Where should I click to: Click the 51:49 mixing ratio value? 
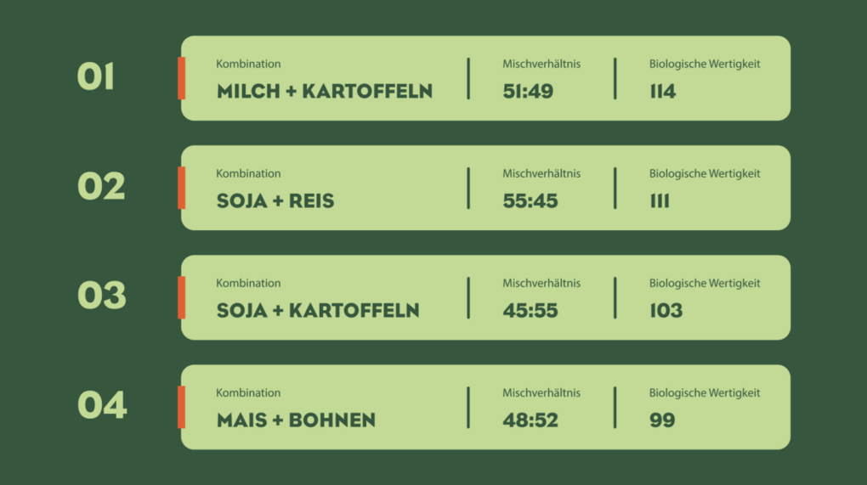point(528,91)
